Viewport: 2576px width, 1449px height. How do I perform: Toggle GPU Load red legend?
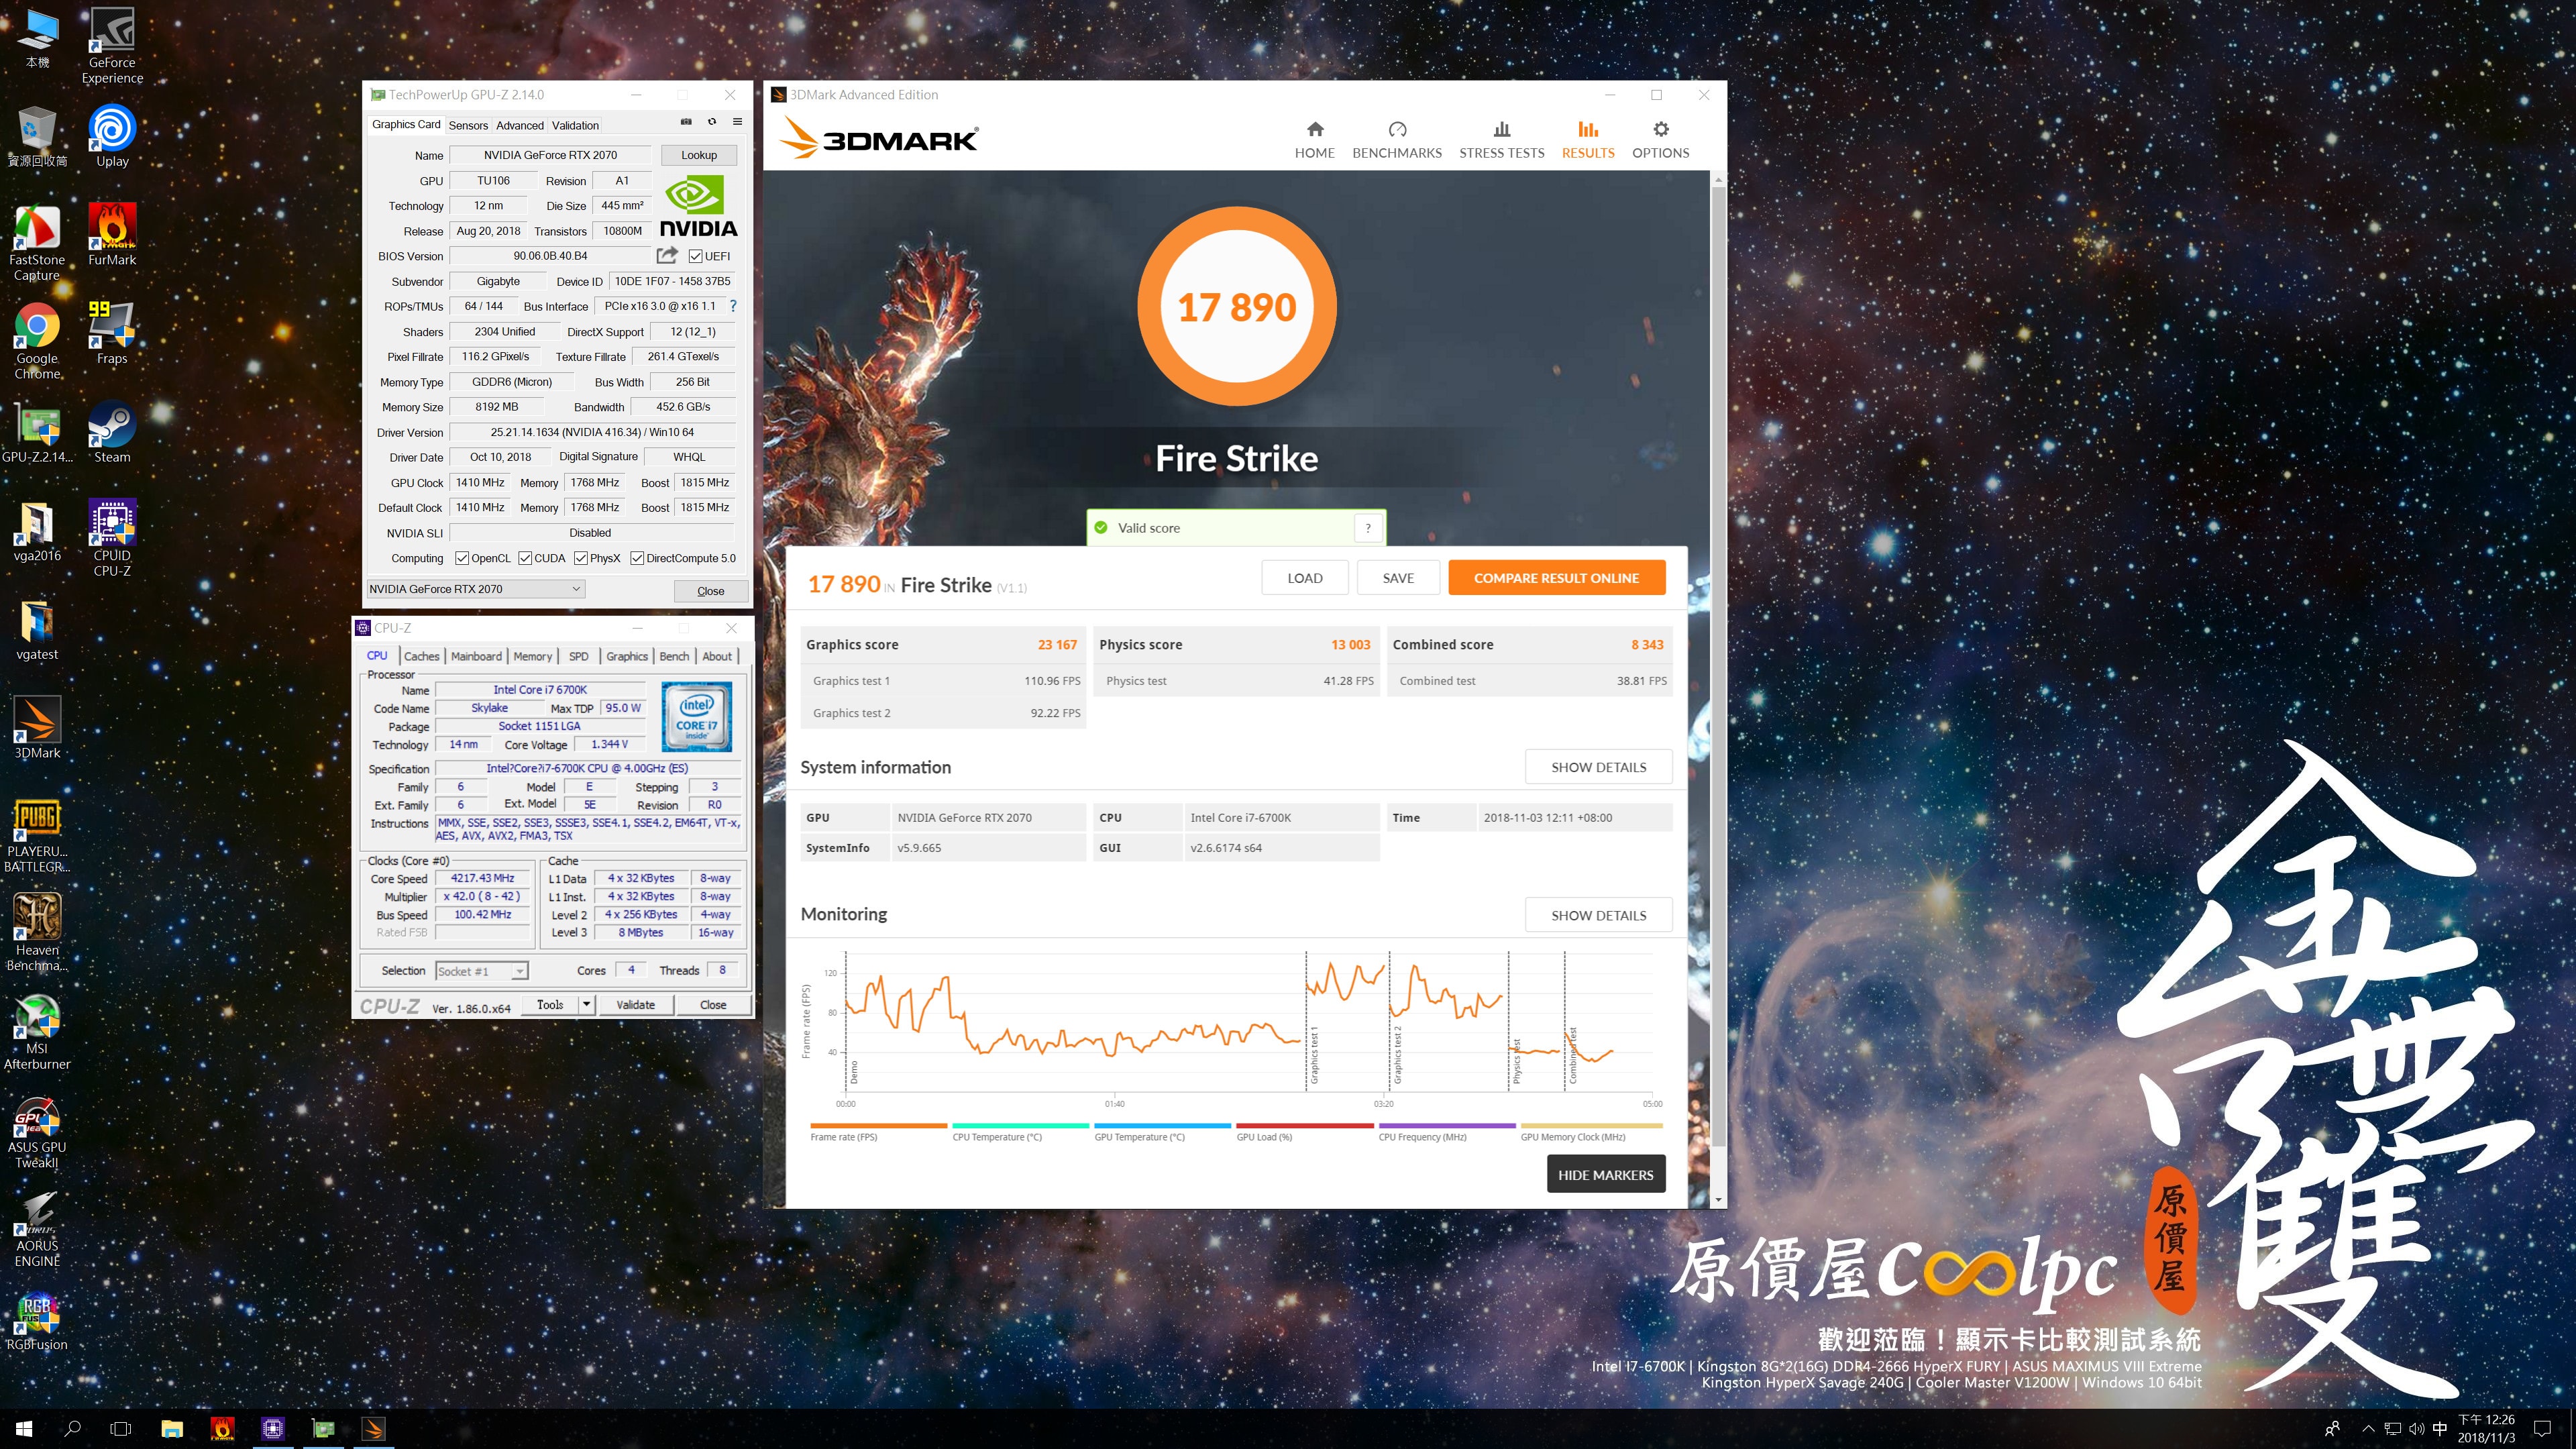tap(1304, 1132)
